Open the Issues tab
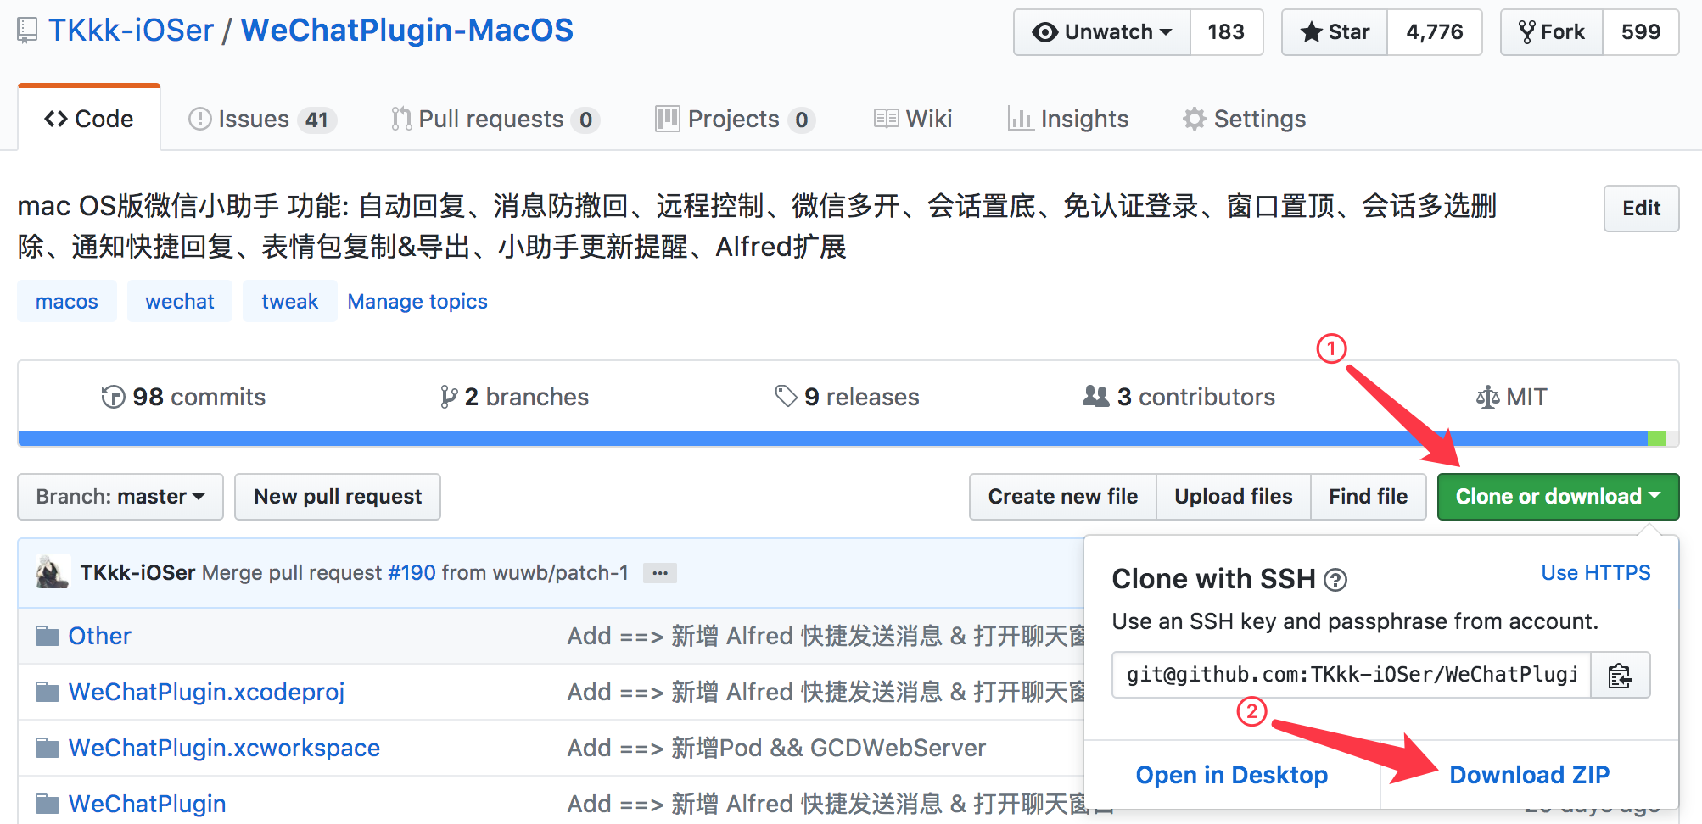The height and width of the screenshot is (824, 1702). [x=261, y=120]
